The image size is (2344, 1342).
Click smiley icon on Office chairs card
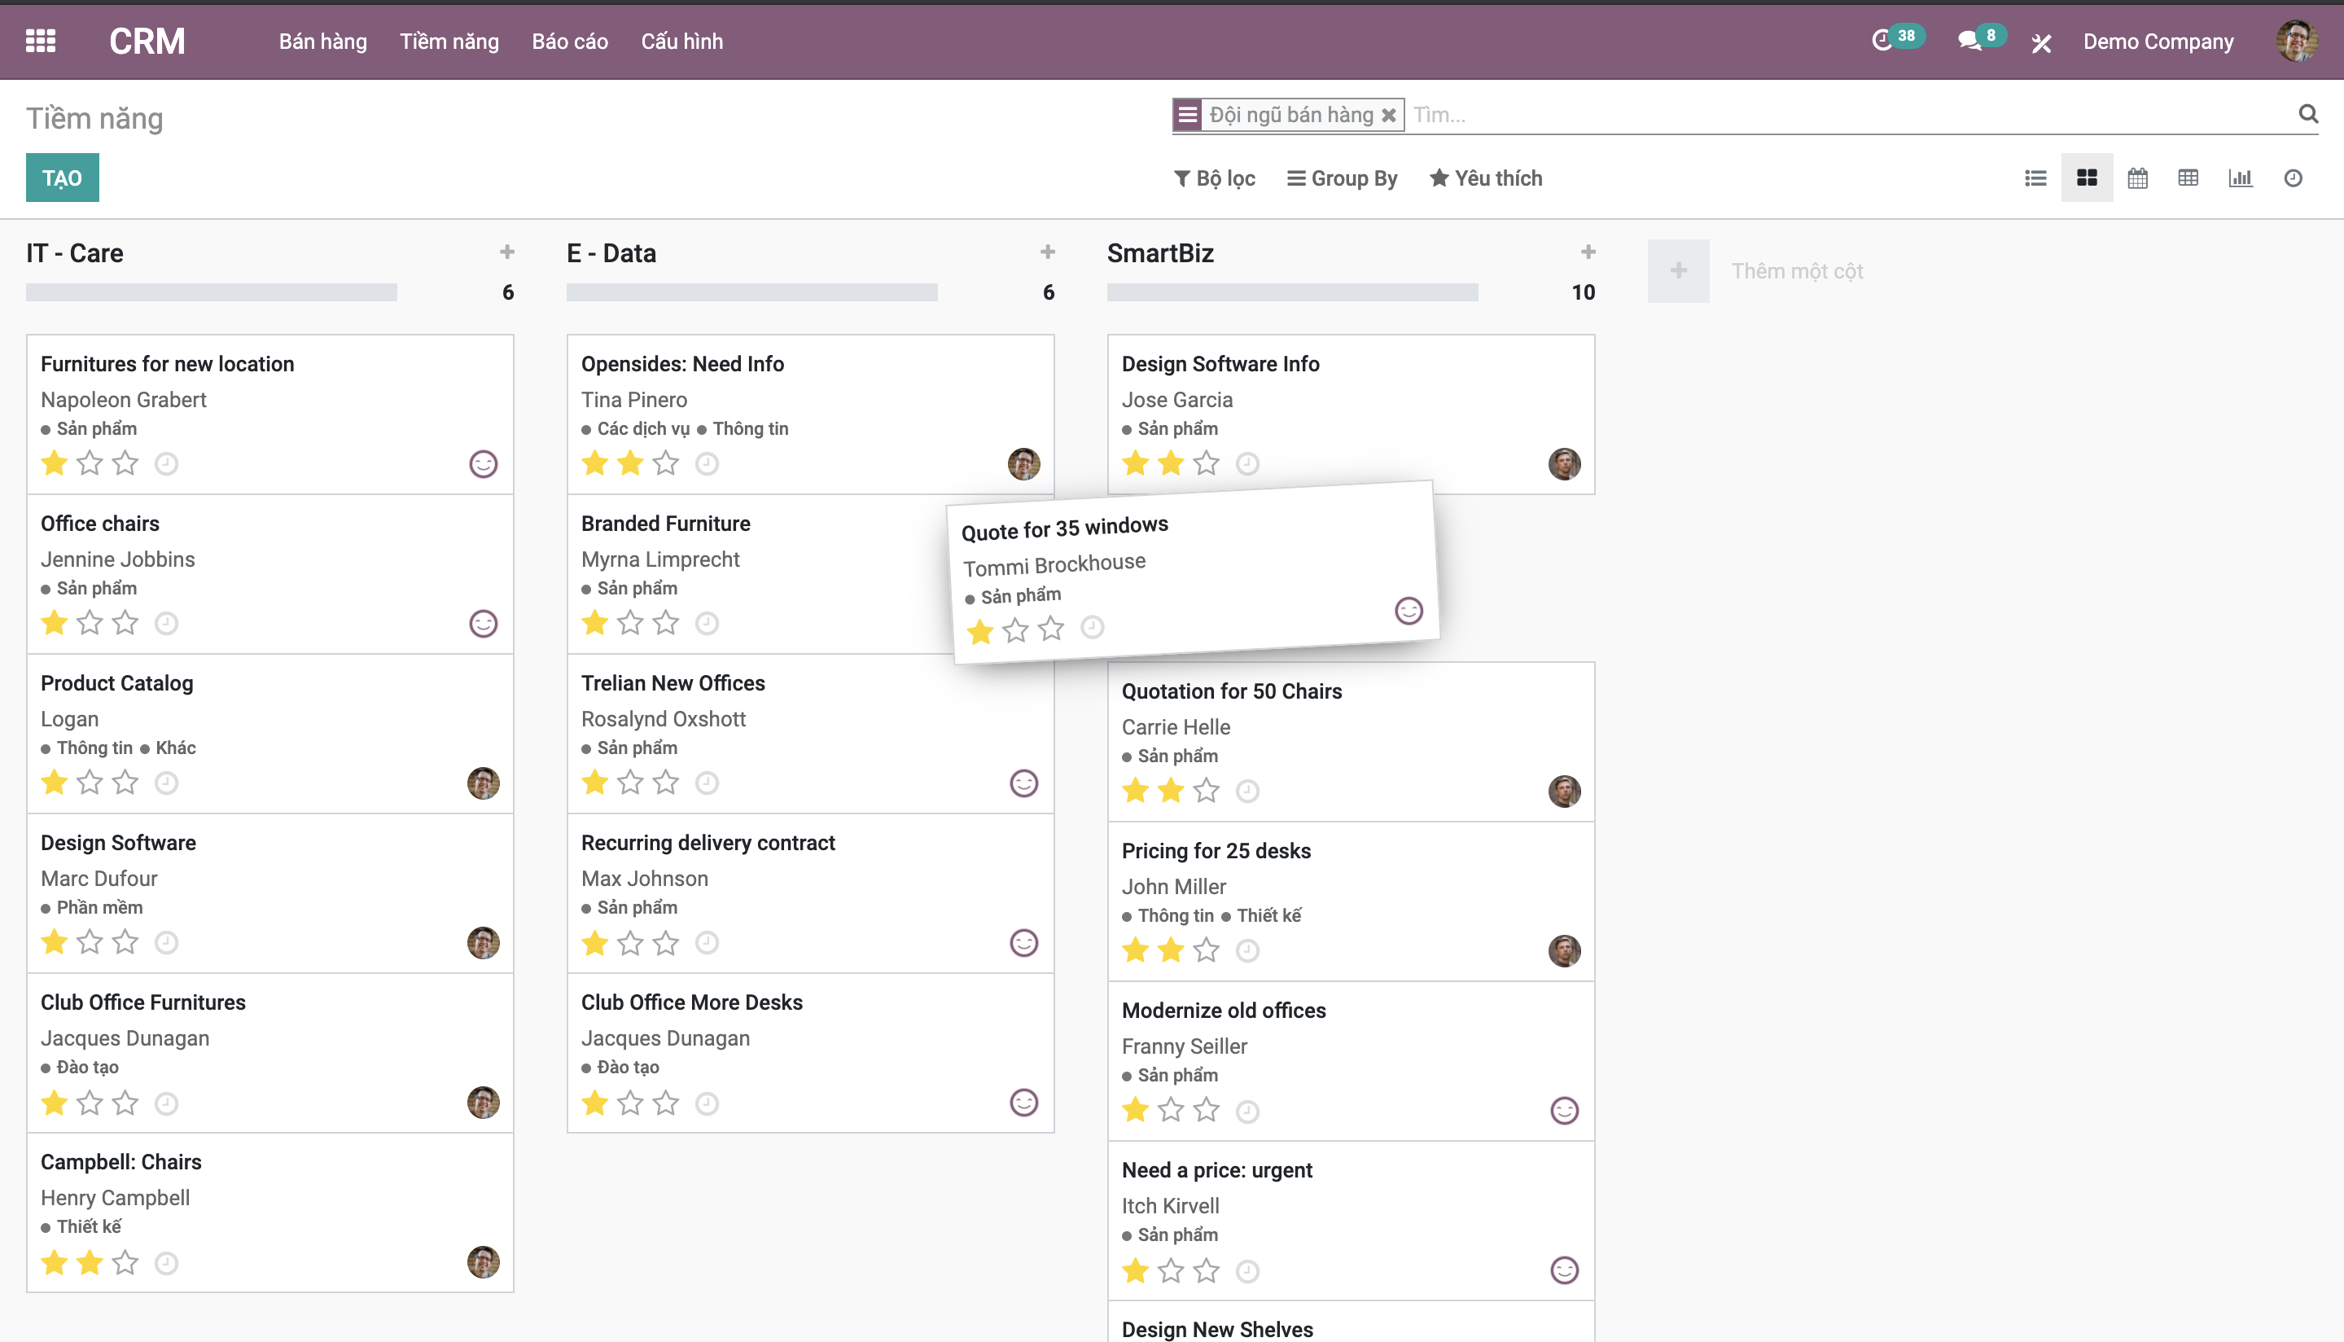tap(483, 624)
